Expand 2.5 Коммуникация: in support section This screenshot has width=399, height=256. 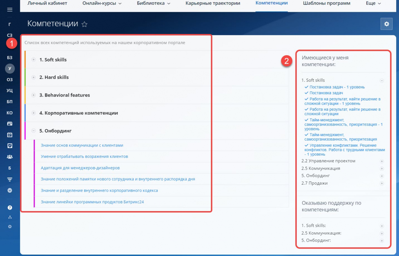[382, 233]
